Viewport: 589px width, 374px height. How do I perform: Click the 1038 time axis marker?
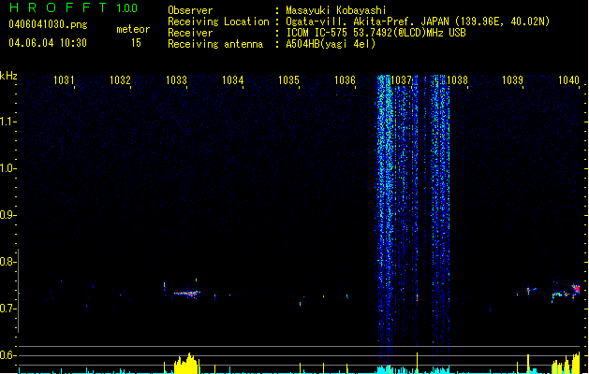click(457, 79)
